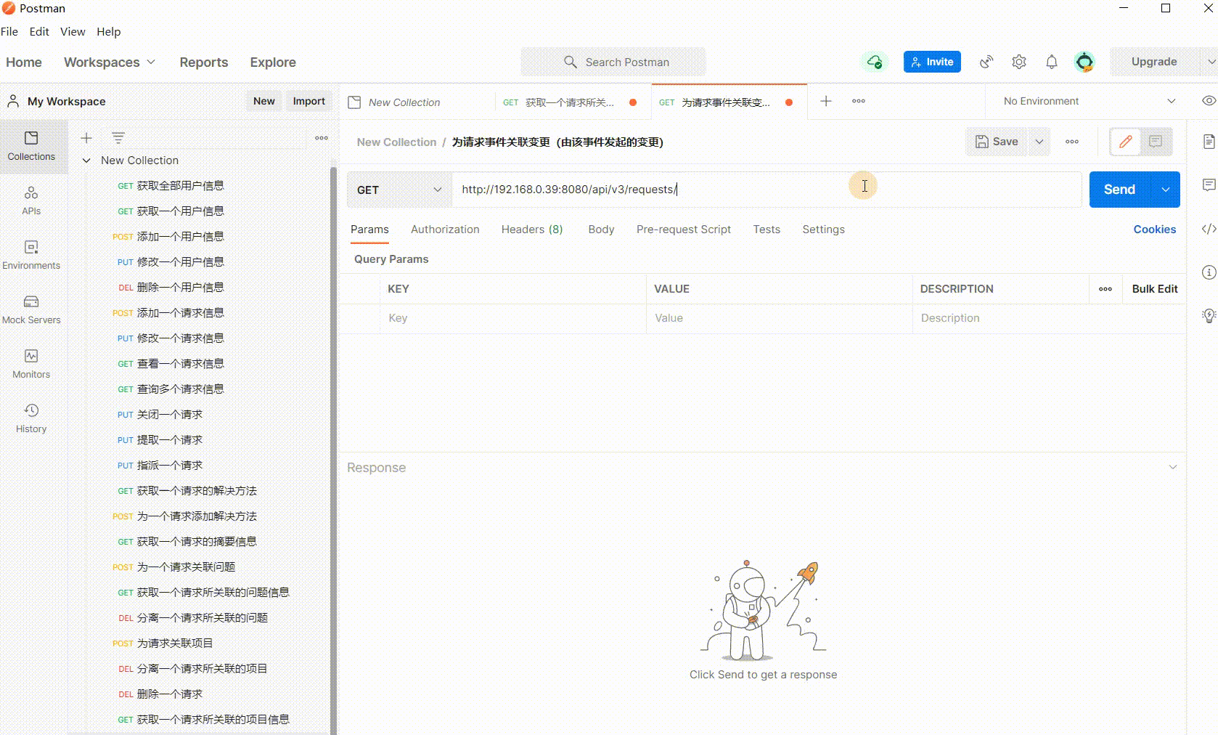Screen dimensions: 1218x735
Task: Switch to the Body tab
Action: (601, 230)
